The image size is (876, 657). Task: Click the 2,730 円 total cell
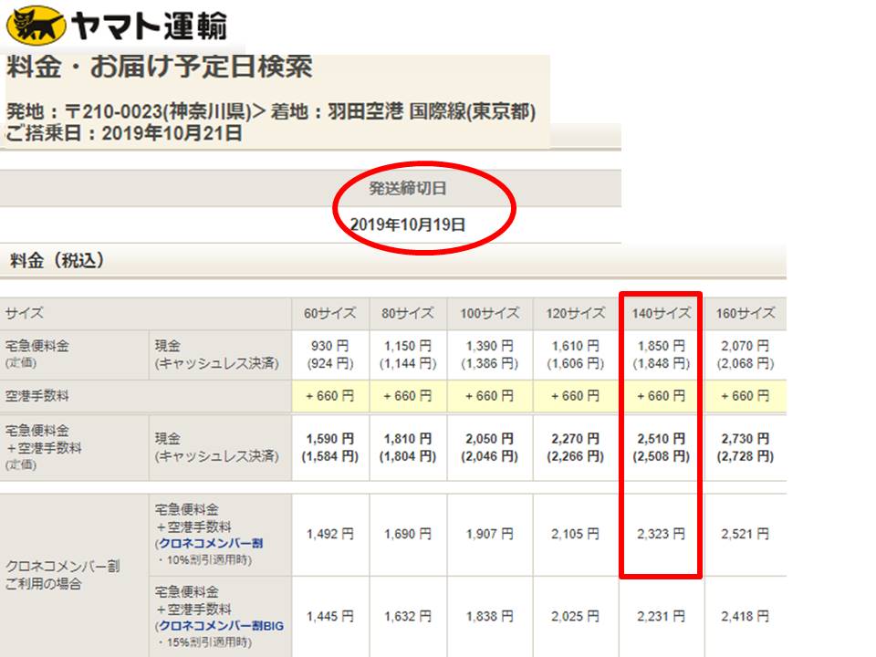coord(746,447)
